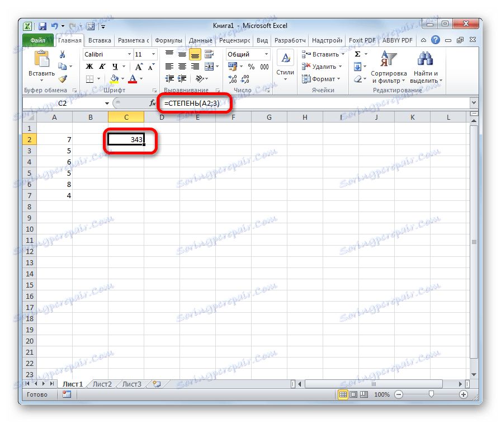The height and width of the screenshot is (423, 501).
Task: Open the fill color dropdown arrow
Action: pyautogui.click(x=123, y=79)
